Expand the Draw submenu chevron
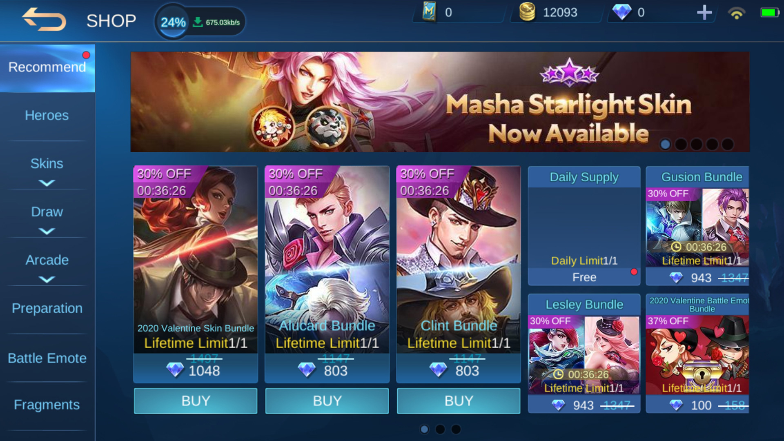 click(47, 231)
